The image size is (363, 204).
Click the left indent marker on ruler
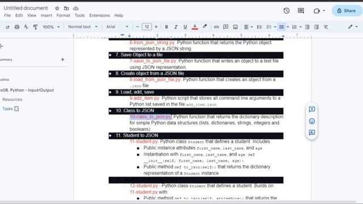click(x=129, y=36)
